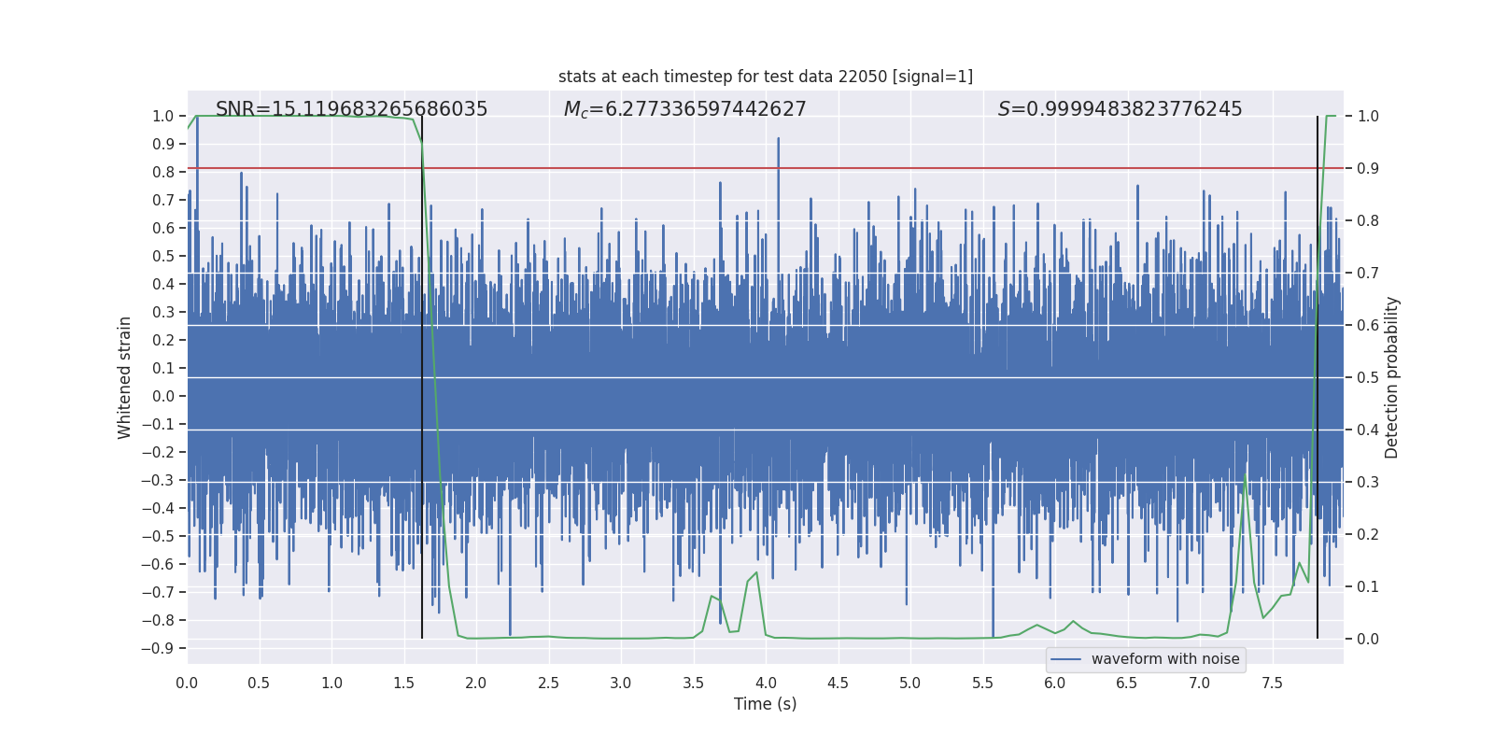Screen dimensions: 1494x747
Task: Click the 'waveform with noise' legend label
Action: (x=1165, y=659)
